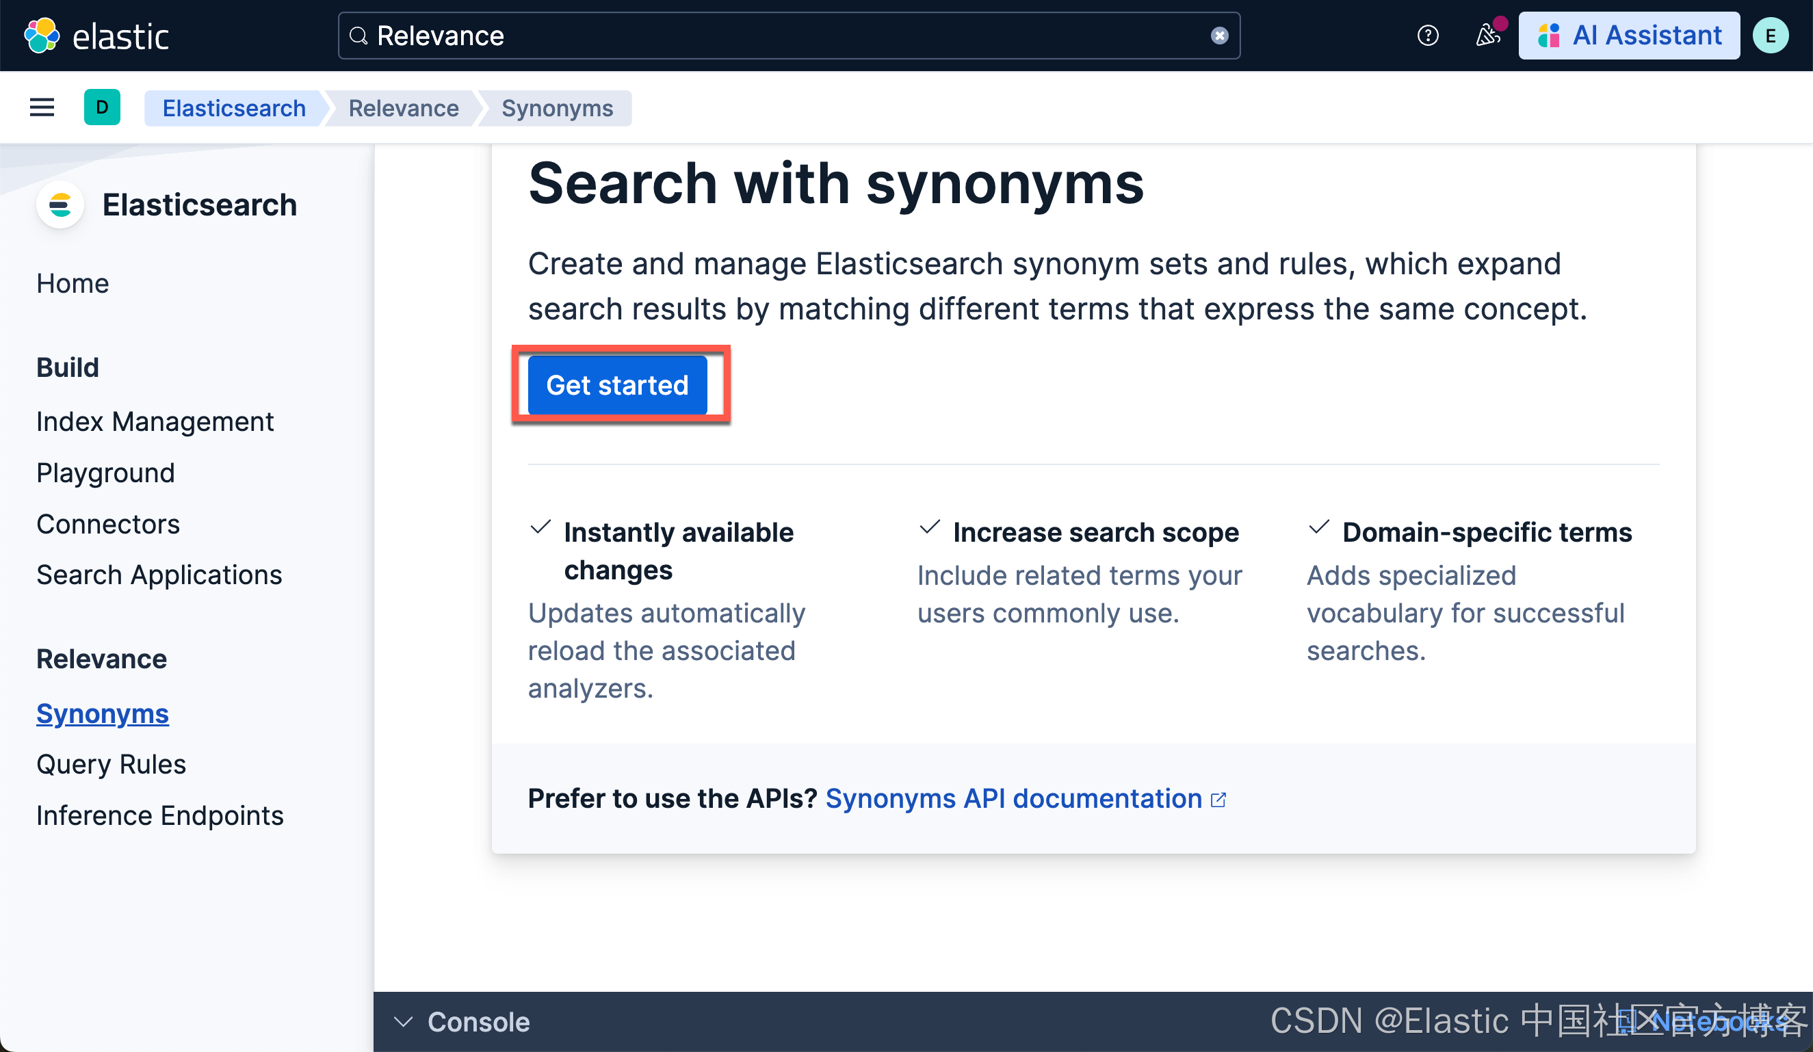Open the main navigation hamburger menu

[x=41, y=107]
